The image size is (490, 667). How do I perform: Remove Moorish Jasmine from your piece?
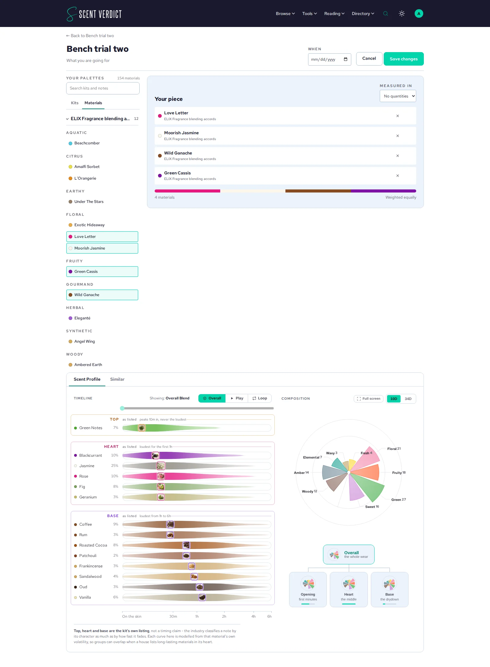[x=398, y=136]
